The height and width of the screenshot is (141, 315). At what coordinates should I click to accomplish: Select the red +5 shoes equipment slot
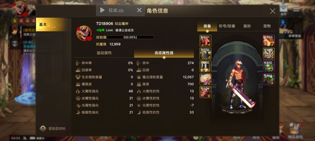(x=206, y=92)
